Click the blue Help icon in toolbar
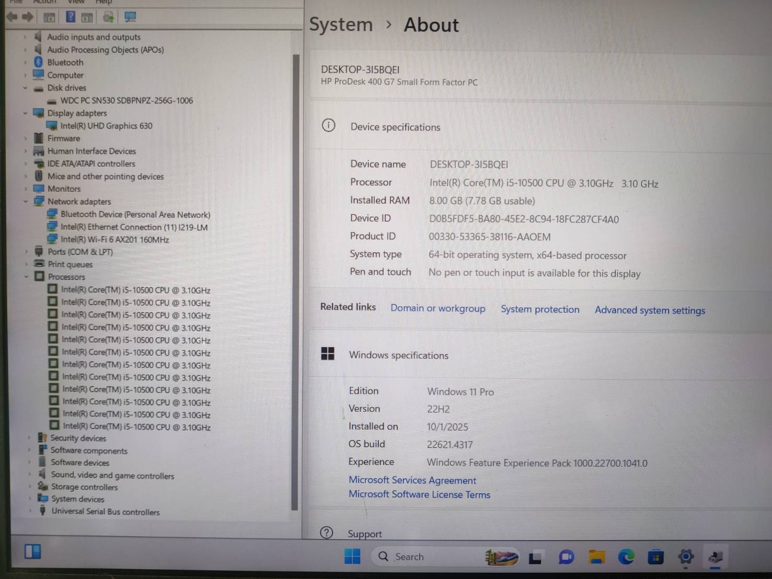772x579 pixels. pyautogui.click(x=71, y=17)
